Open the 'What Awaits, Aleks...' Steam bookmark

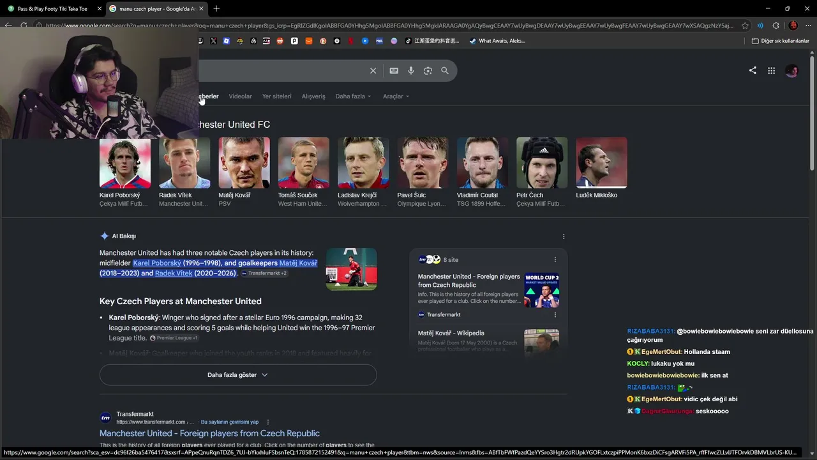[x=497, y=41]
